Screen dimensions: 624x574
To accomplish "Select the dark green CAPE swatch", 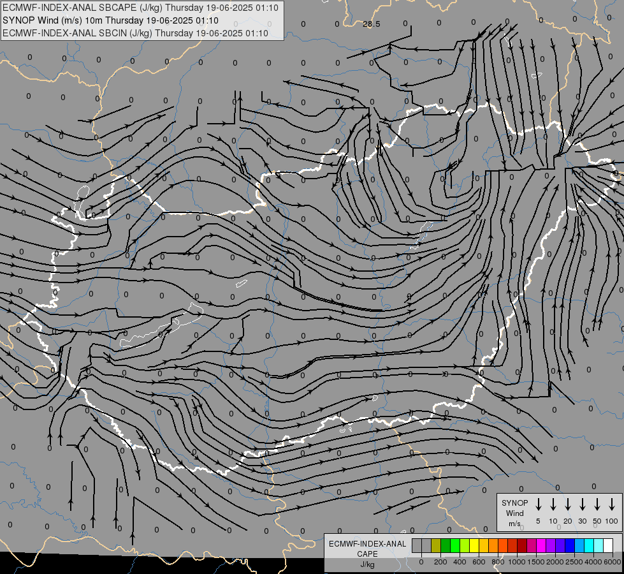I will pos(446,545).
